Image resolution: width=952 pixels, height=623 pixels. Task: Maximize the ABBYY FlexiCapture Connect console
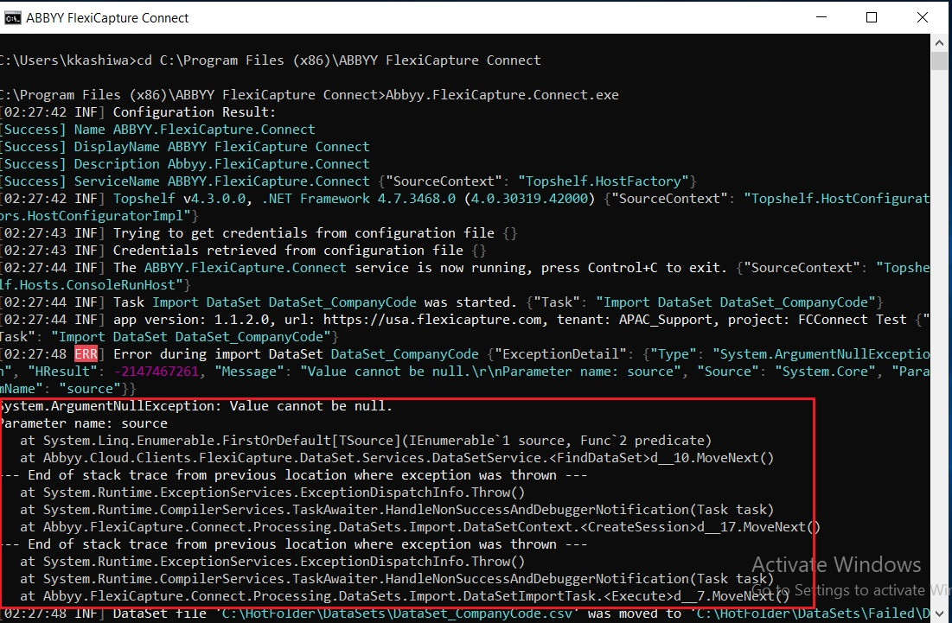point(872,17)
